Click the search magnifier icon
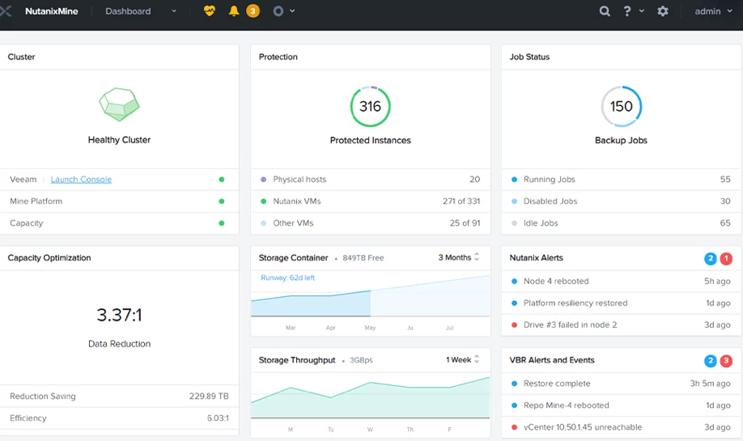The image size is (743, 441). coord(605,11)
